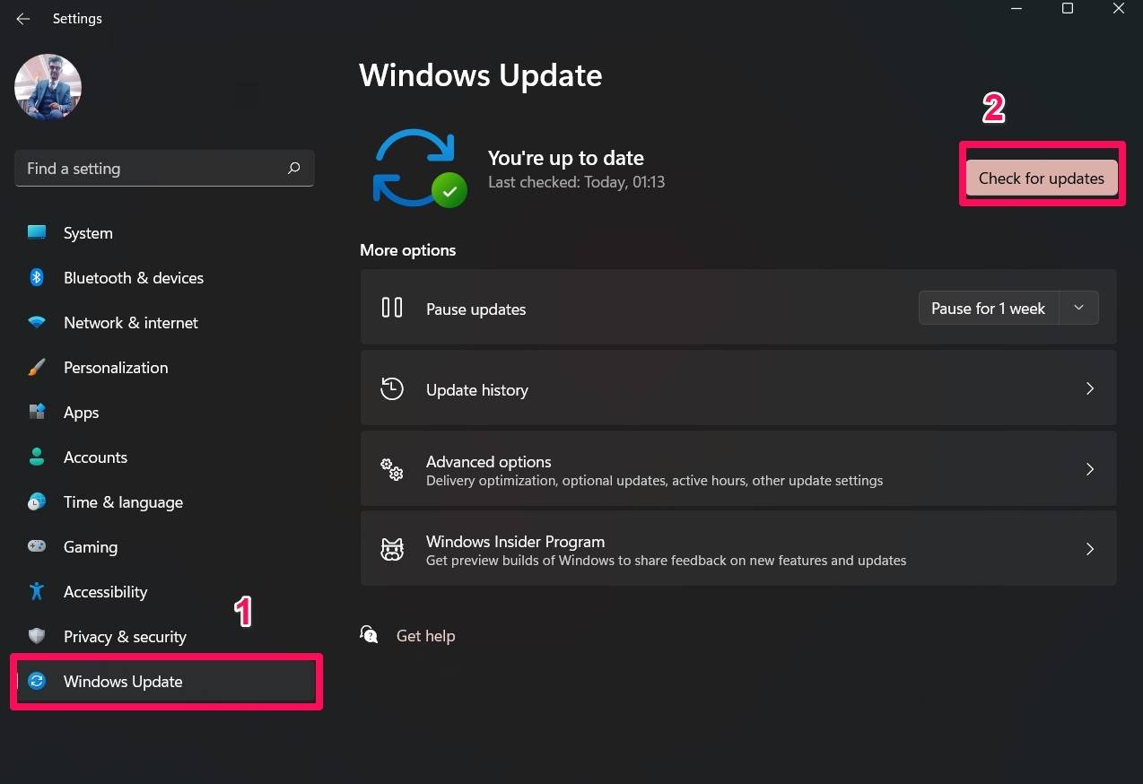Click the Pause for 1 week button
Image resolution: width=1143 pixels, height=784 pixels.
point(988,309)
